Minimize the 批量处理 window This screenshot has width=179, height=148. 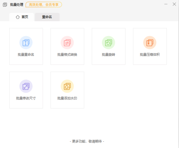point(166,4)
